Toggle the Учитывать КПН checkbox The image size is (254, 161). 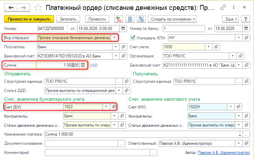pyautogui.click(x=133, y=37)
